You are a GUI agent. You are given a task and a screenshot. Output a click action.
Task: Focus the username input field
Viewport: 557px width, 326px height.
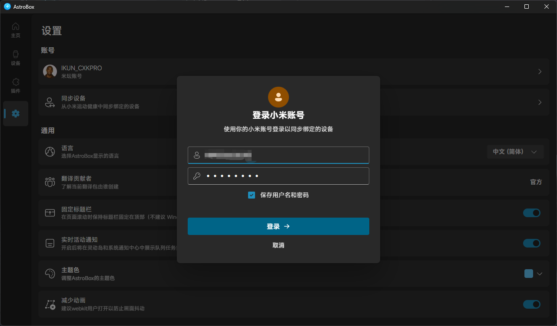click(x=278, y=155)
